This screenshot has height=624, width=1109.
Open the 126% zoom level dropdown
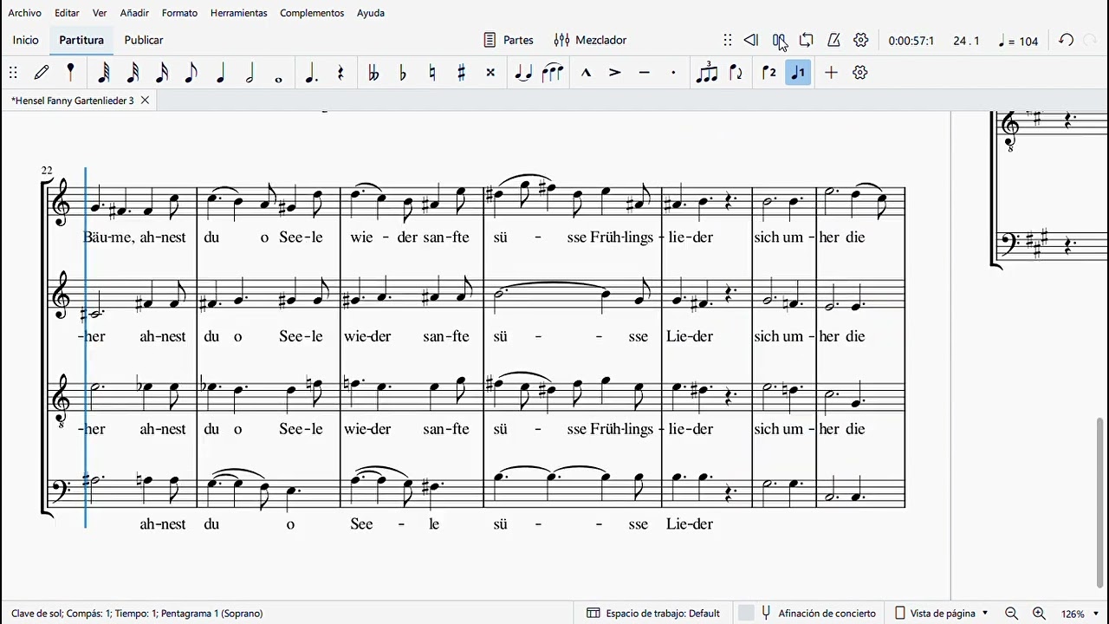[x=1080, y=614]
